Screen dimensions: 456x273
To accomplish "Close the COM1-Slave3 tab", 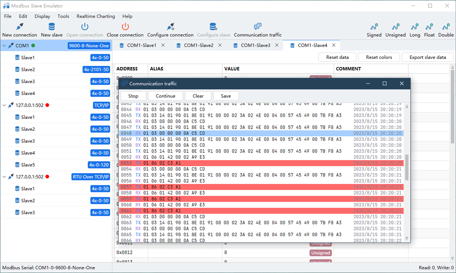I will [277, 45].
